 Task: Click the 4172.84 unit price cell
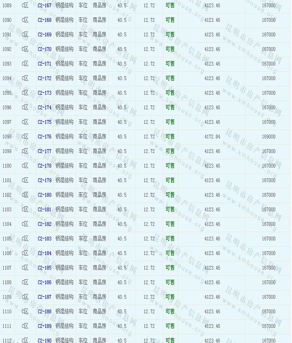point(212,137)
